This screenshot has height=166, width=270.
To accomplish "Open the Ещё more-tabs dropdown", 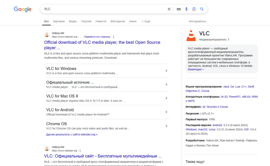I will pos(146,22).
